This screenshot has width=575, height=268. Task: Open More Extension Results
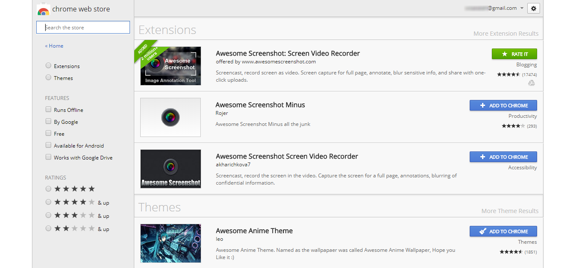pyautogui.click(x=506, y=34)
